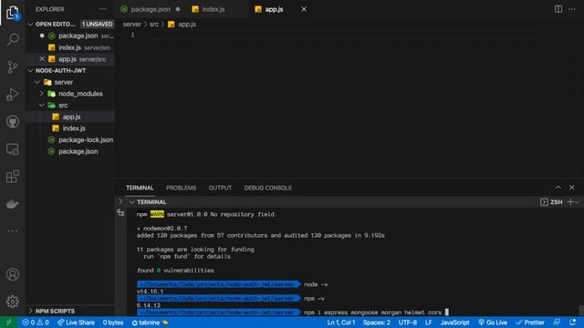Image resolution: width=584 pixels, height=328 pixels.
Task: Go to line via Ln 1, Col 1
Action: pos(340,323)
